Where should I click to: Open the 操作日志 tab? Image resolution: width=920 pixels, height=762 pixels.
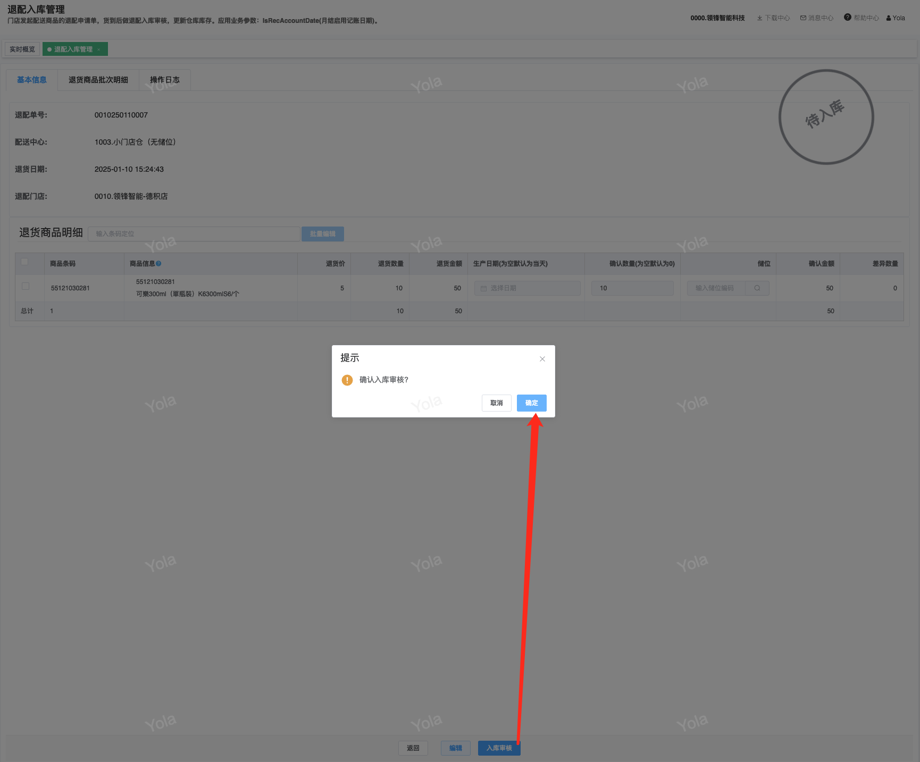point(165,80)
